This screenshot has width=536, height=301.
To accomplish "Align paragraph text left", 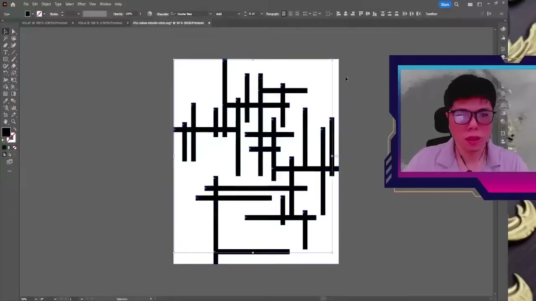I will (283, 14).
